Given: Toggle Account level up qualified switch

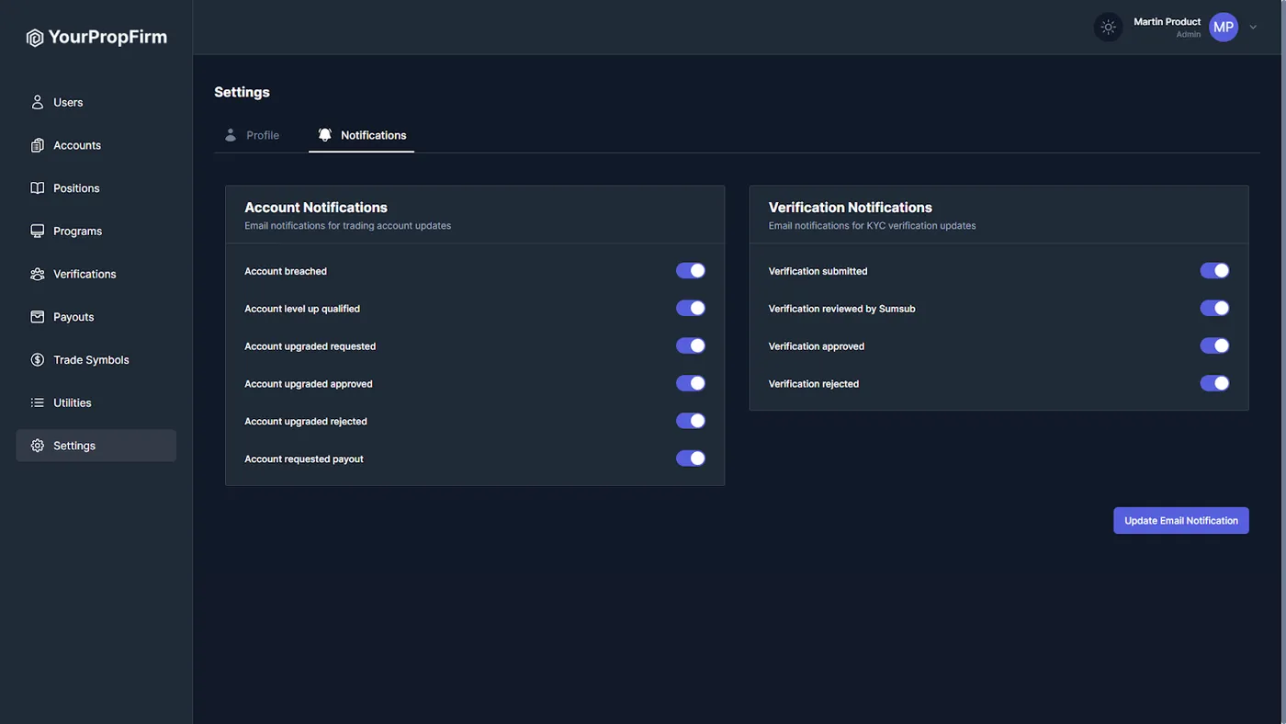Looking at the screenshot, I should [x=691, y=308].
